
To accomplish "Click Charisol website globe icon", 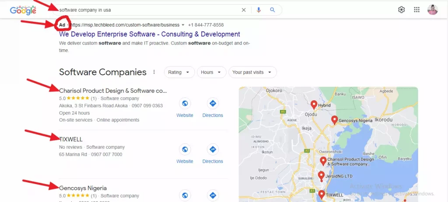I will tap(185, 103).
